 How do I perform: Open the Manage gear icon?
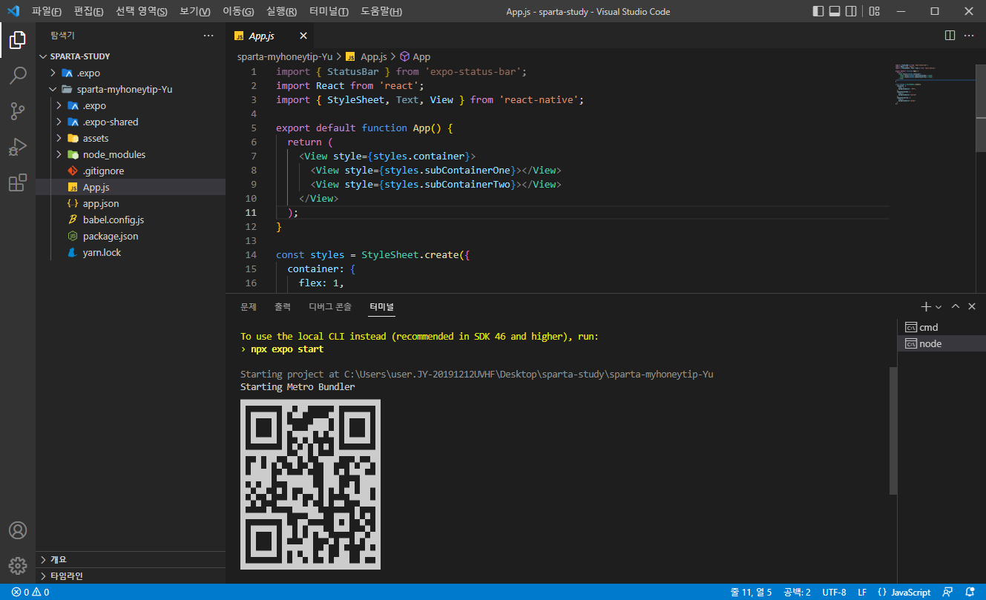tap(18, 566)
